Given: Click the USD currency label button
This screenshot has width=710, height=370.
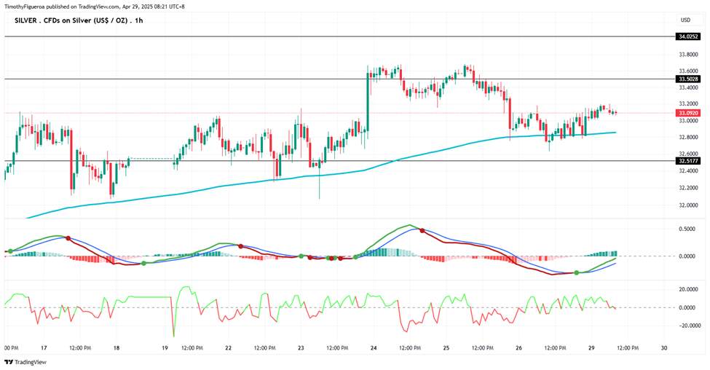Looking at the screenshot, I should pyautogui.click(x=685, y=20).
